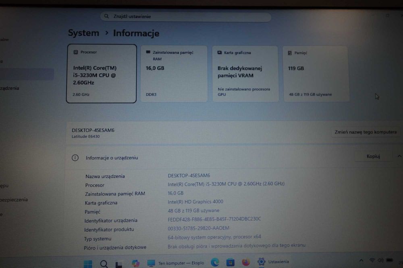Screen dimensions: 403x268
Task: Launch Copilot from the taskbar
Action: (135, 263)
